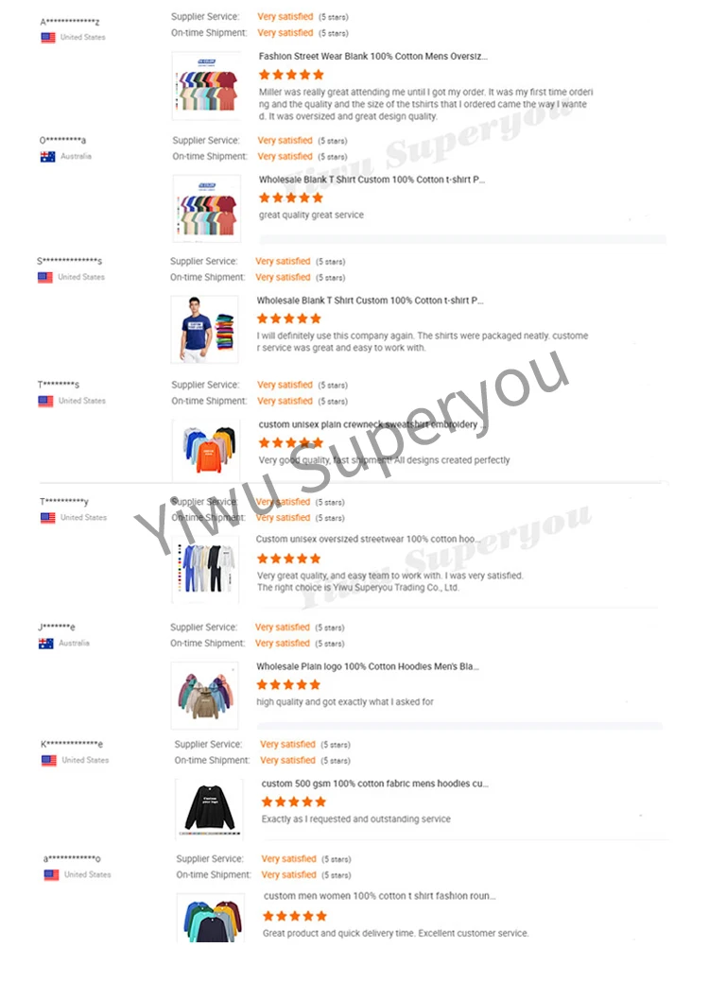Open the colorful crewneck sweatshirts thumbnail
The image size is (709, 982).
(x=207, y=450)
